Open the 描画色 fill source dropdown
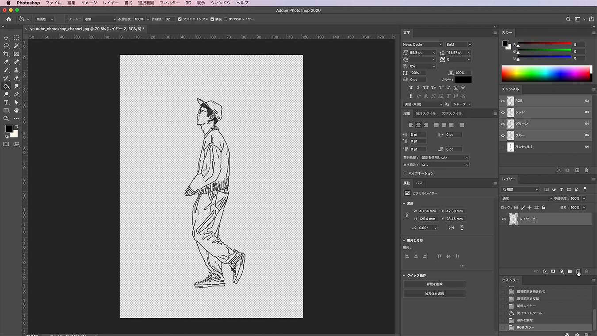Viewport: 597px width, 336px height. pos(45,19)
